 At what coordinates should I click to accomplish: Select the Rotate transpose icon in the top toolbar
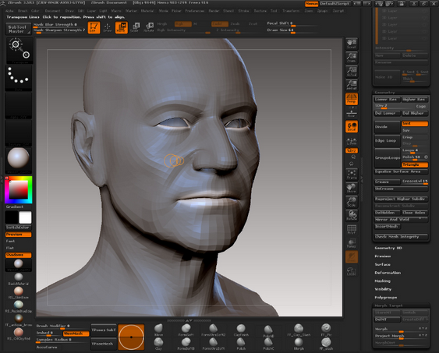click(149, 27)
